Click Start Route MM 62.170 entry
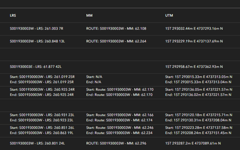Image resolution: width=240 pixels, height=150 pixels. coord(120,89)
